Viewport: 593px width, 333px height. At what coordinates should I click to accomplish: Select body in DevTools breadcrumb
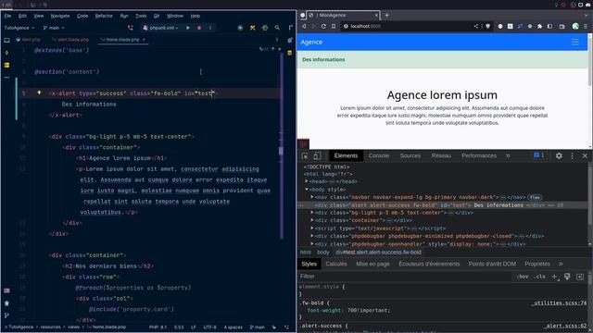[323, 253]
